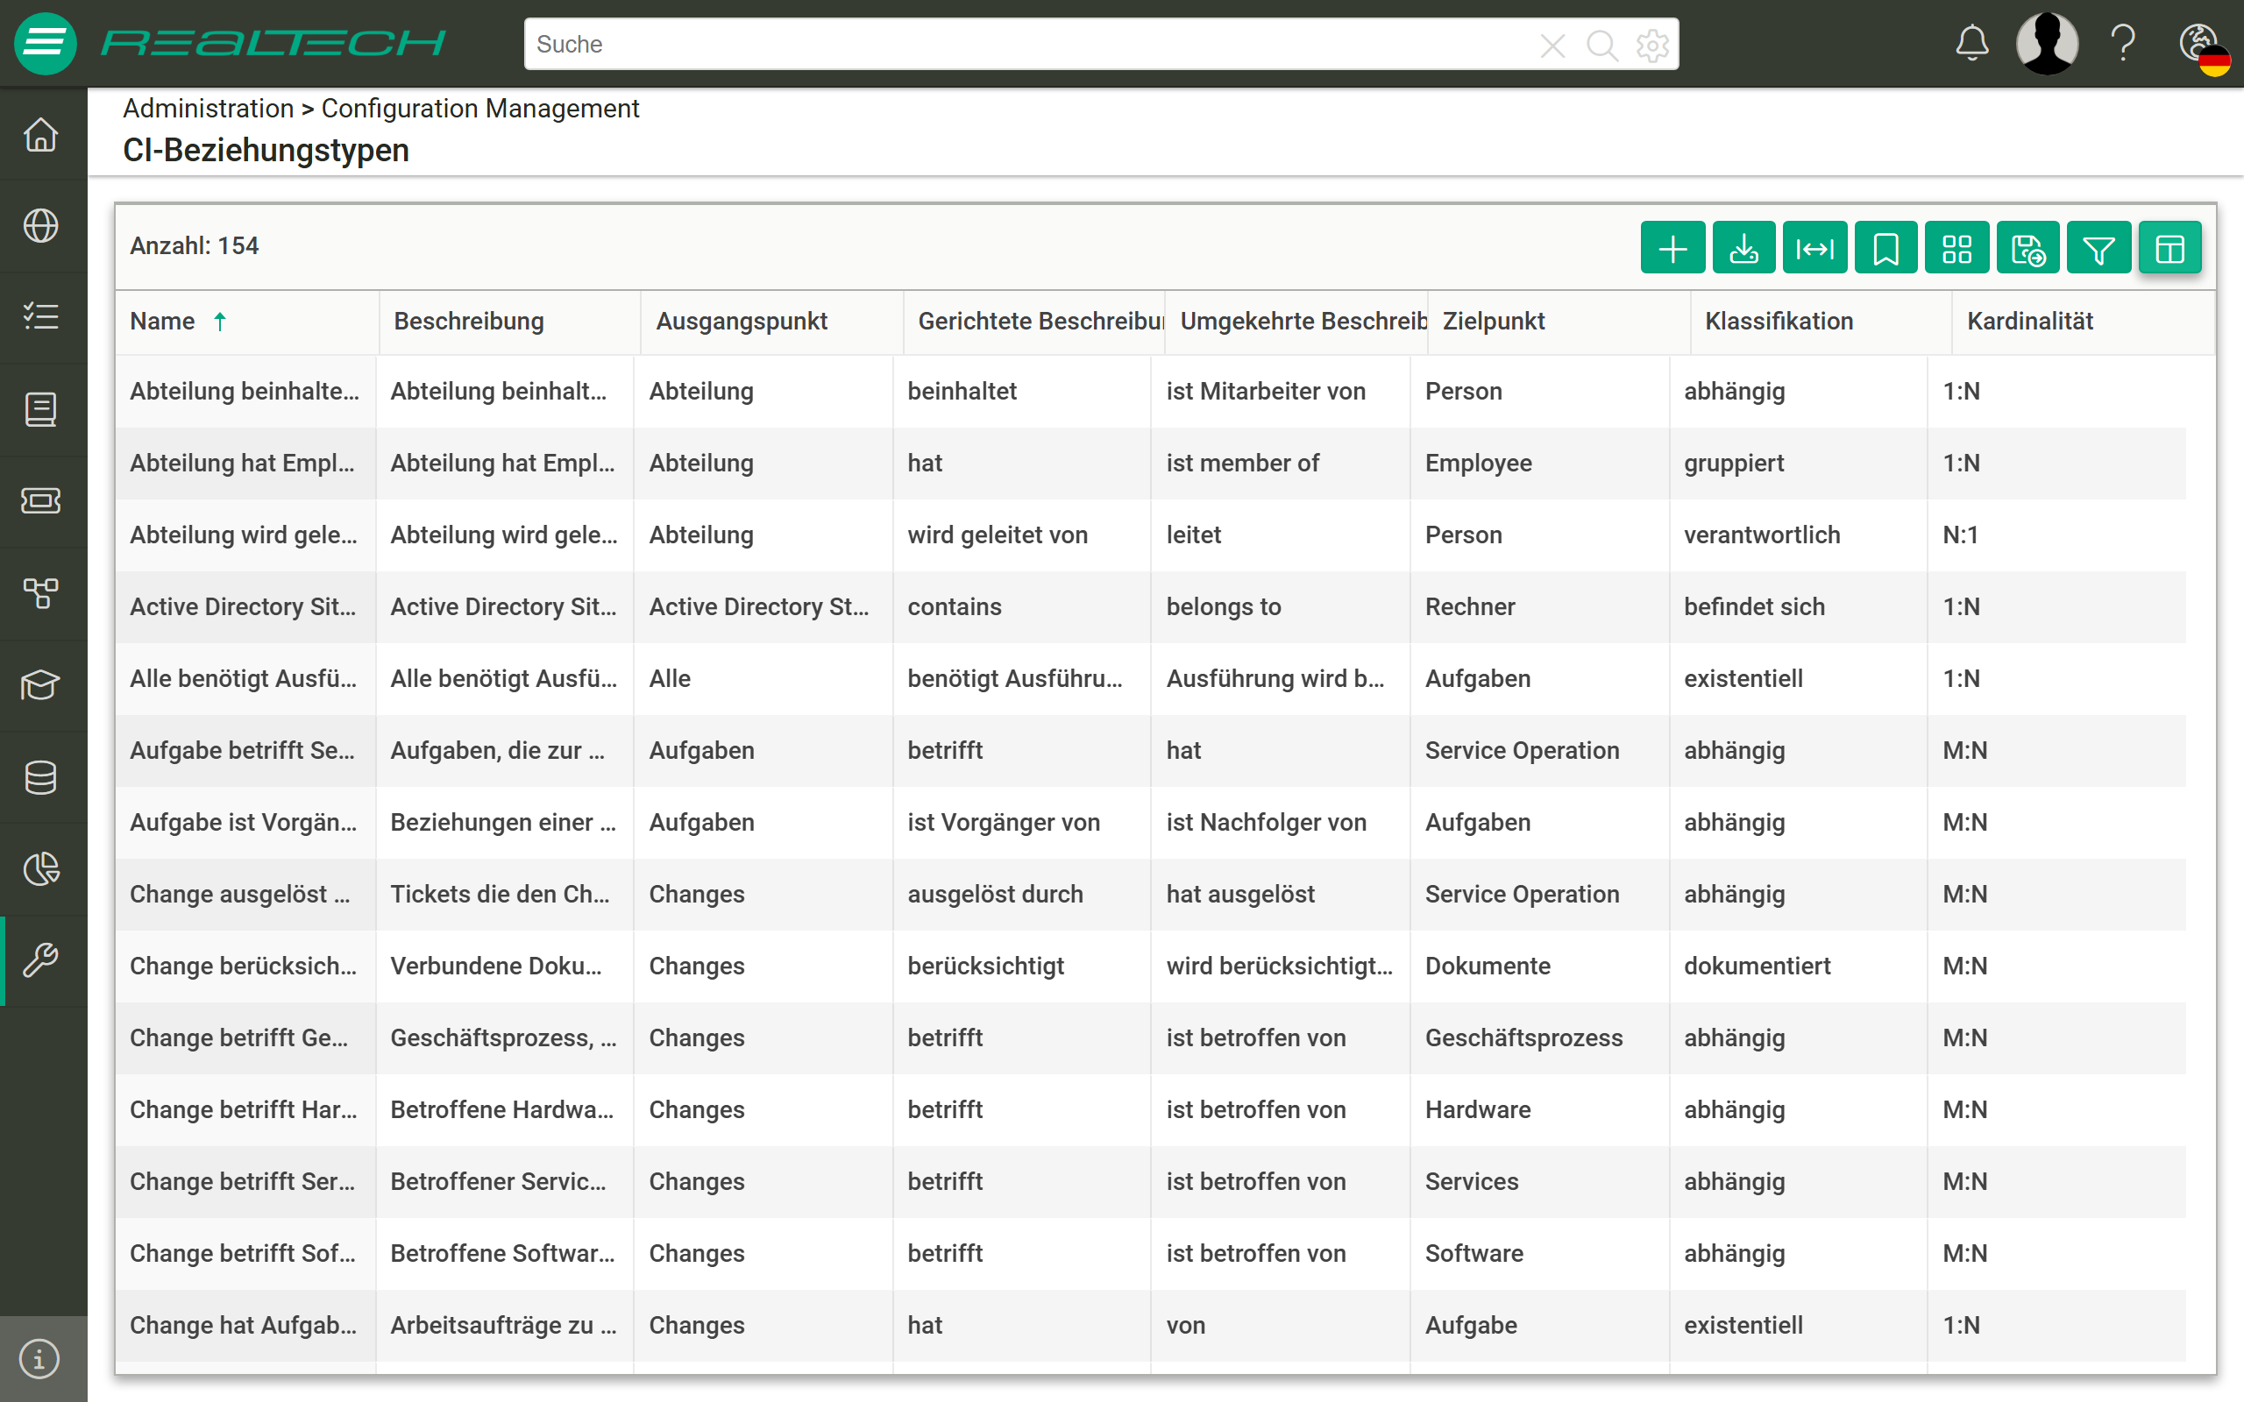The image size is (2244, 1402).
Task: Open the database sidebar icon
Action: pyautogui.click(x=41, y=777)
